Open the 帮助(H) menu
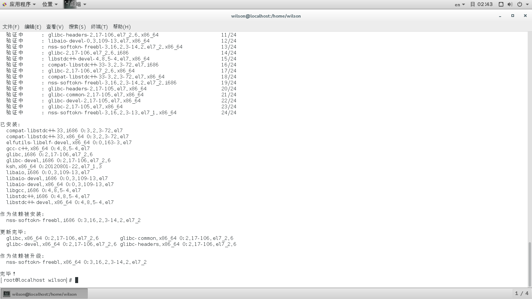This screenshot has height=299, width=532. (x=122, y=27)
